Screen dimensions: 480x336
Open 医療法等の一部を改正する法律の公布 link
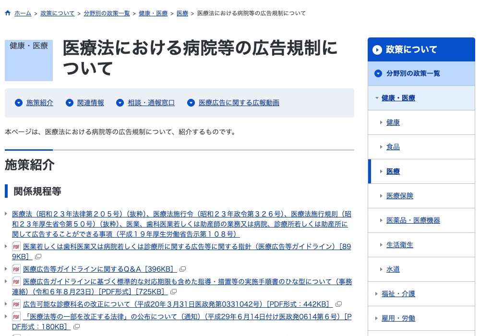(187, 317)
